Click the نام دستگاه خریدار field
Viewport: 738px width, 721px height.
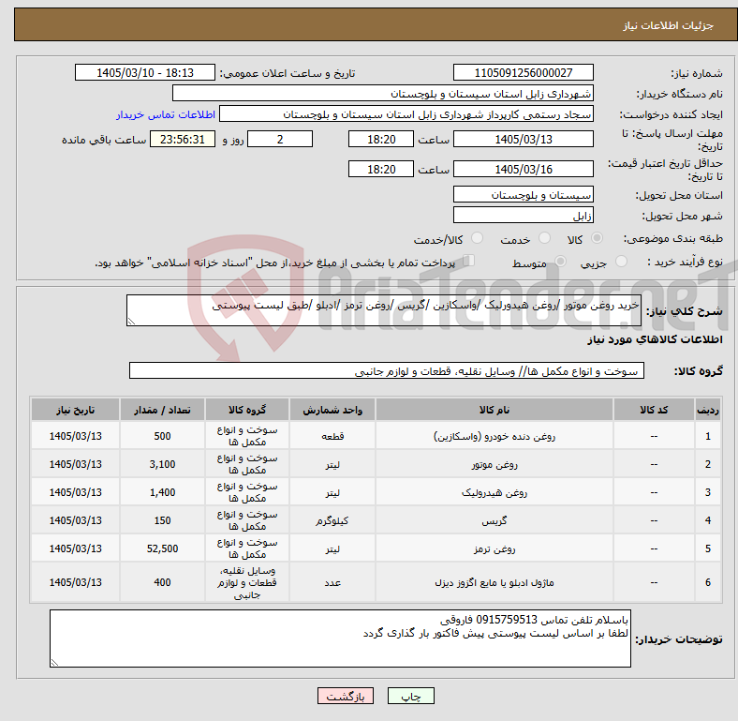coord(383,94)
